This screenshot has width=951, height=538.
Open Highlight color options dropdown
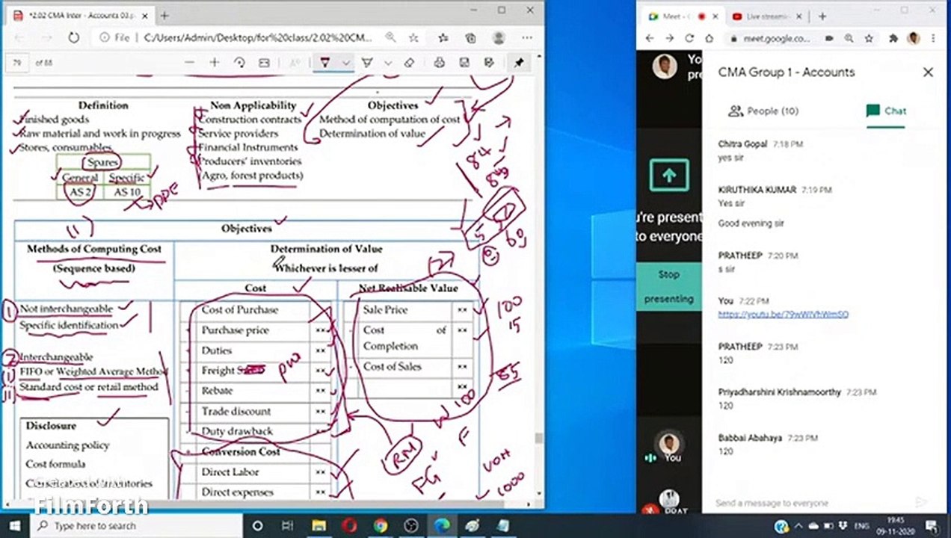tap(387, 63)
